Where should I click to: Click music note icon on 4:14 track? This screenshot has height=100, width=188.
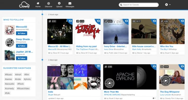[78, 21]
